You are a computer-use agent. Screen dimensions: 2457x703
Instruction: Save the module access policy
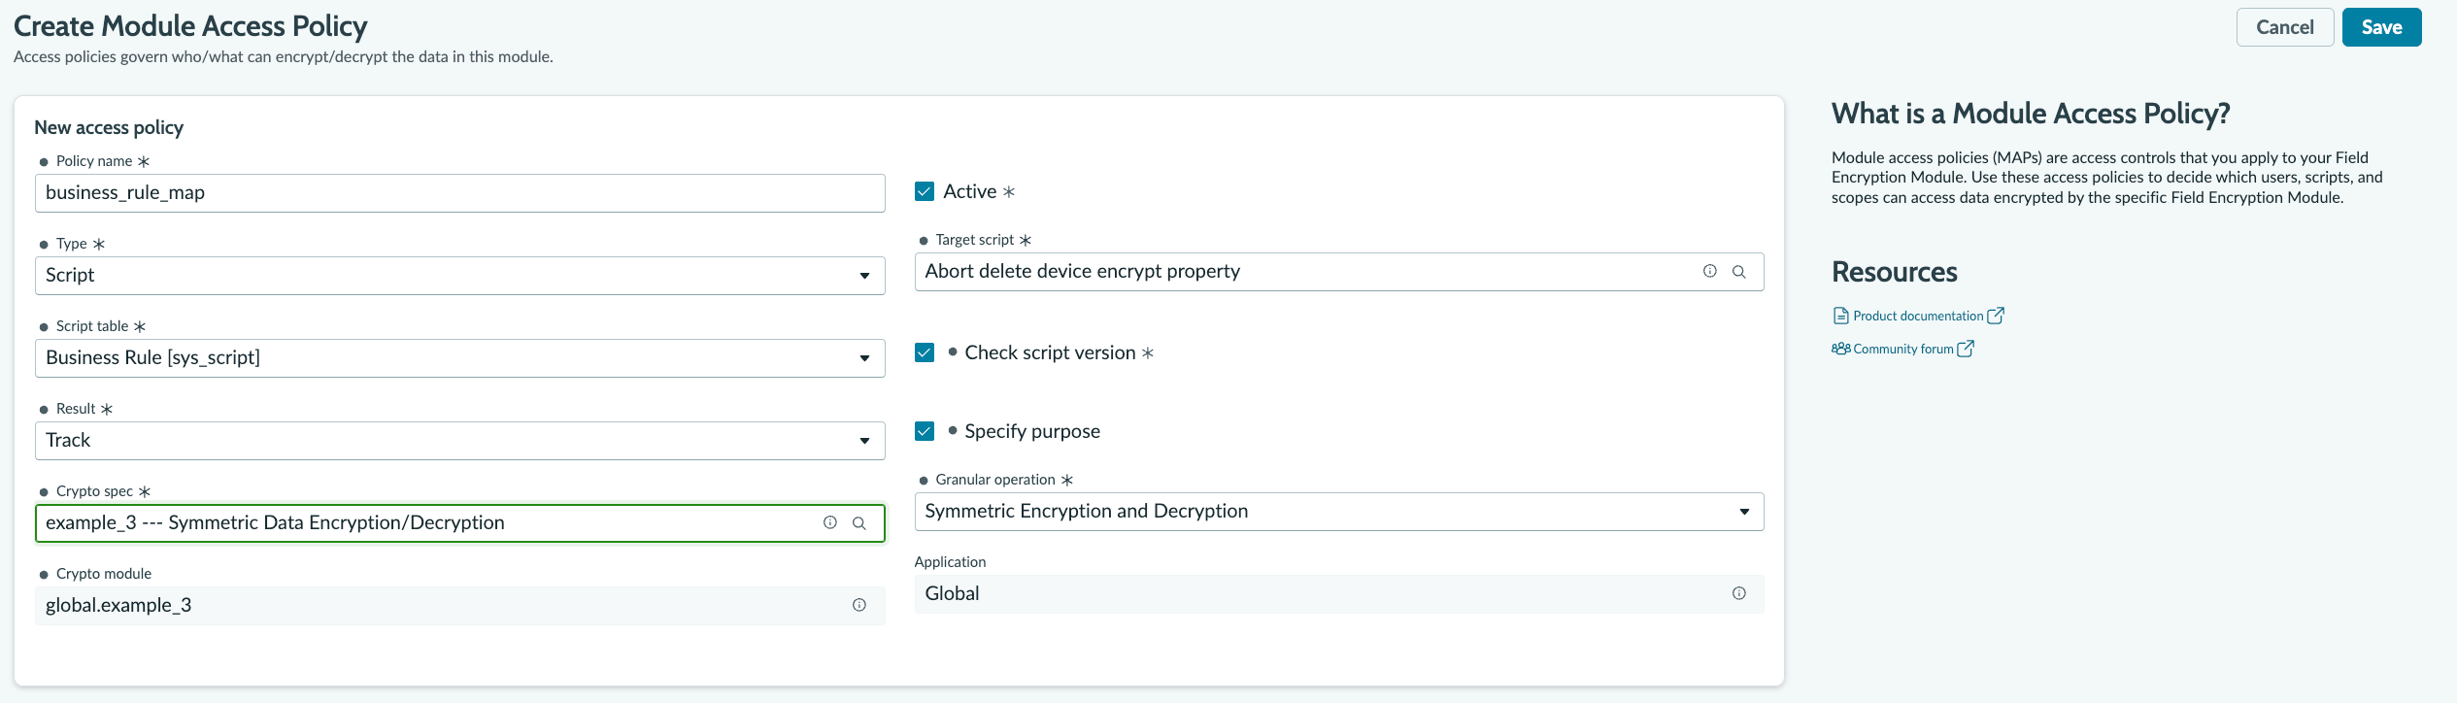pyautogui.click(x=2381, y=27)
